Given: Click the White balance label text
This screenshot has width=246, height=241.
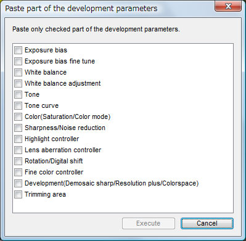Looking at the screenshot, I should [x=46, y=72].
